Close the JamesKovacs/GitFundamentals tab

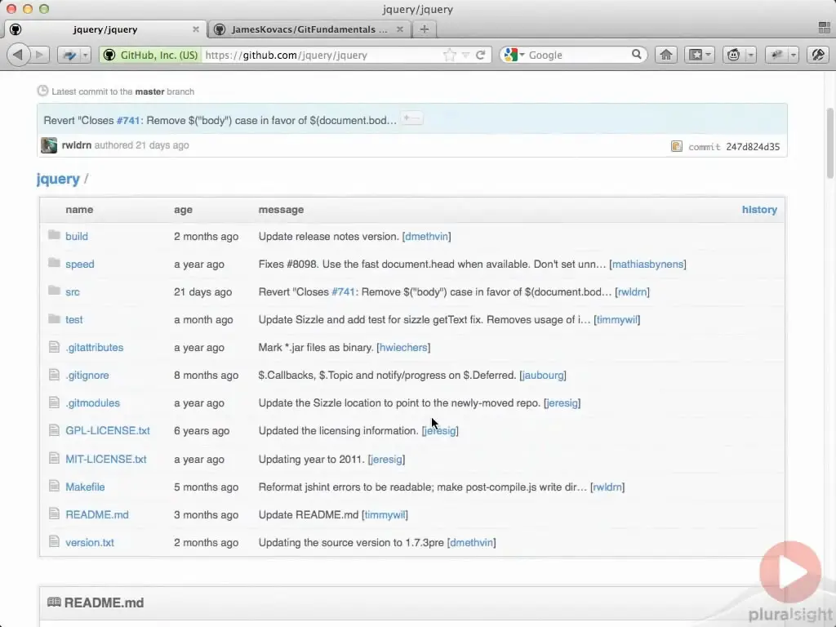(x=400, y=29)
